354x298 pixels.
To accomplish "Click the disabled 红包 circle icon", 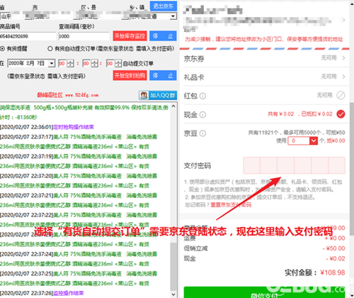I will [x=341, y=95].
